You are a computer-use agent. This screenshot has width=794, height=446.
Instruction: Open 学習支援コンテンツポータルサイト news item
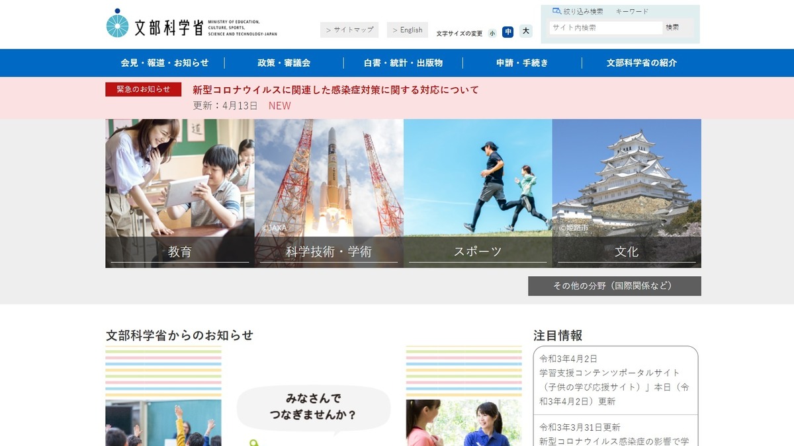click(615, 380)
